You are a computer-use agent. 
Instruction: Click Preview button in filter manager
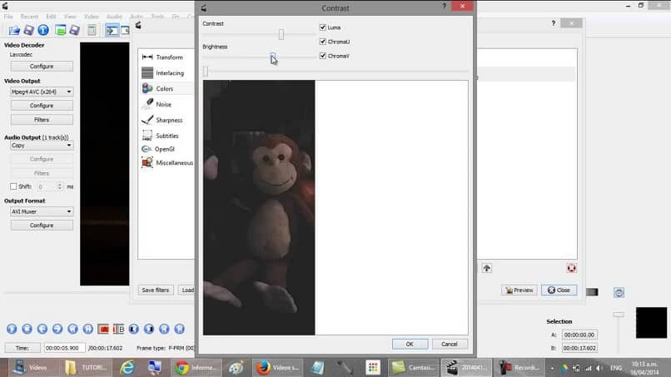pos(519,290)
